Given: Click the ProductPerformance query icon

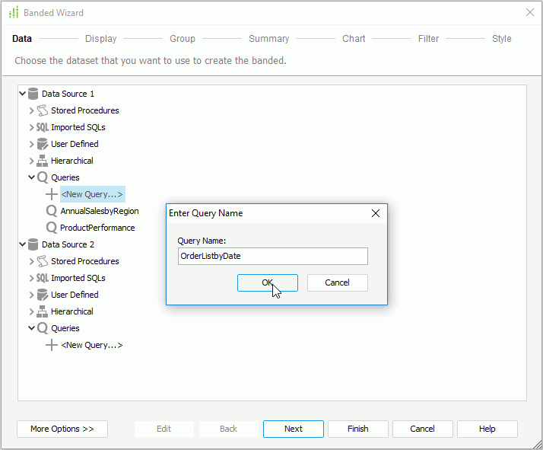Looking at the screenshot, I should point(52,228).
